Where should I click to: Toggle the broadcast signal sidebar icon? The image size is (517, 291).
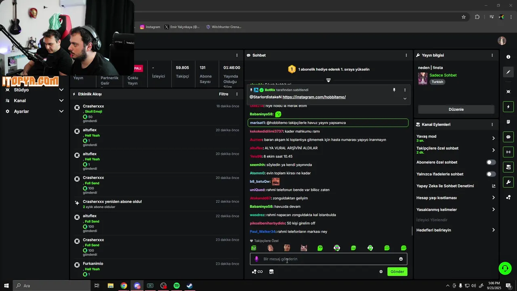(x=508, y=152)
